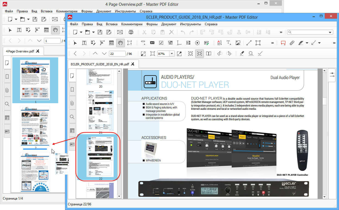Open the 87% zoom dropdown
Image resolution: width=339 pixels, height=210 pixels.
coord(172,54)
